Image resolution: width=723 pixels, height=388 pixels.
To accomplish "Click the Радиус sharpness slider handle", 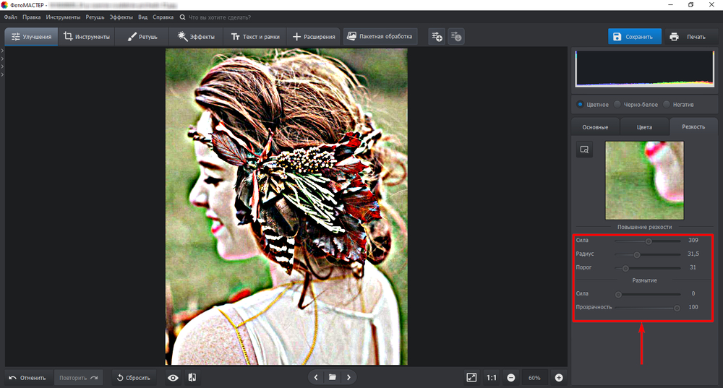I will coord(637,254).
